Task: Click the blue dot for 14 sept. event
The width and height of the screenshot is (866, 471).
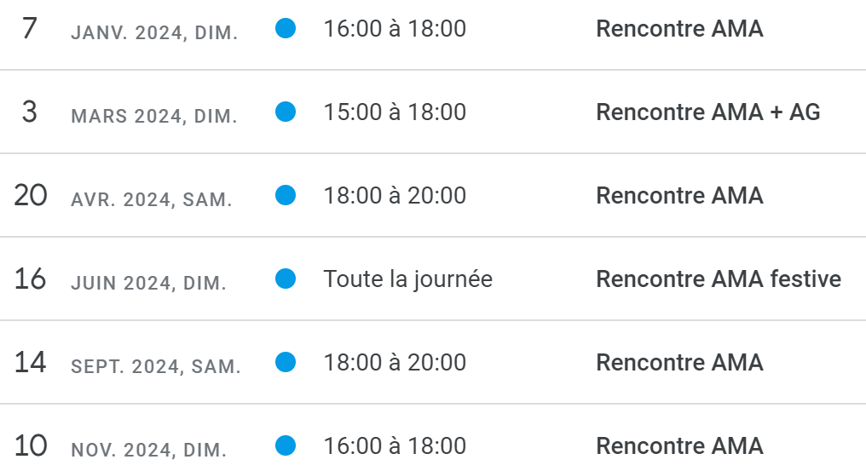Action: coord(286,362)
